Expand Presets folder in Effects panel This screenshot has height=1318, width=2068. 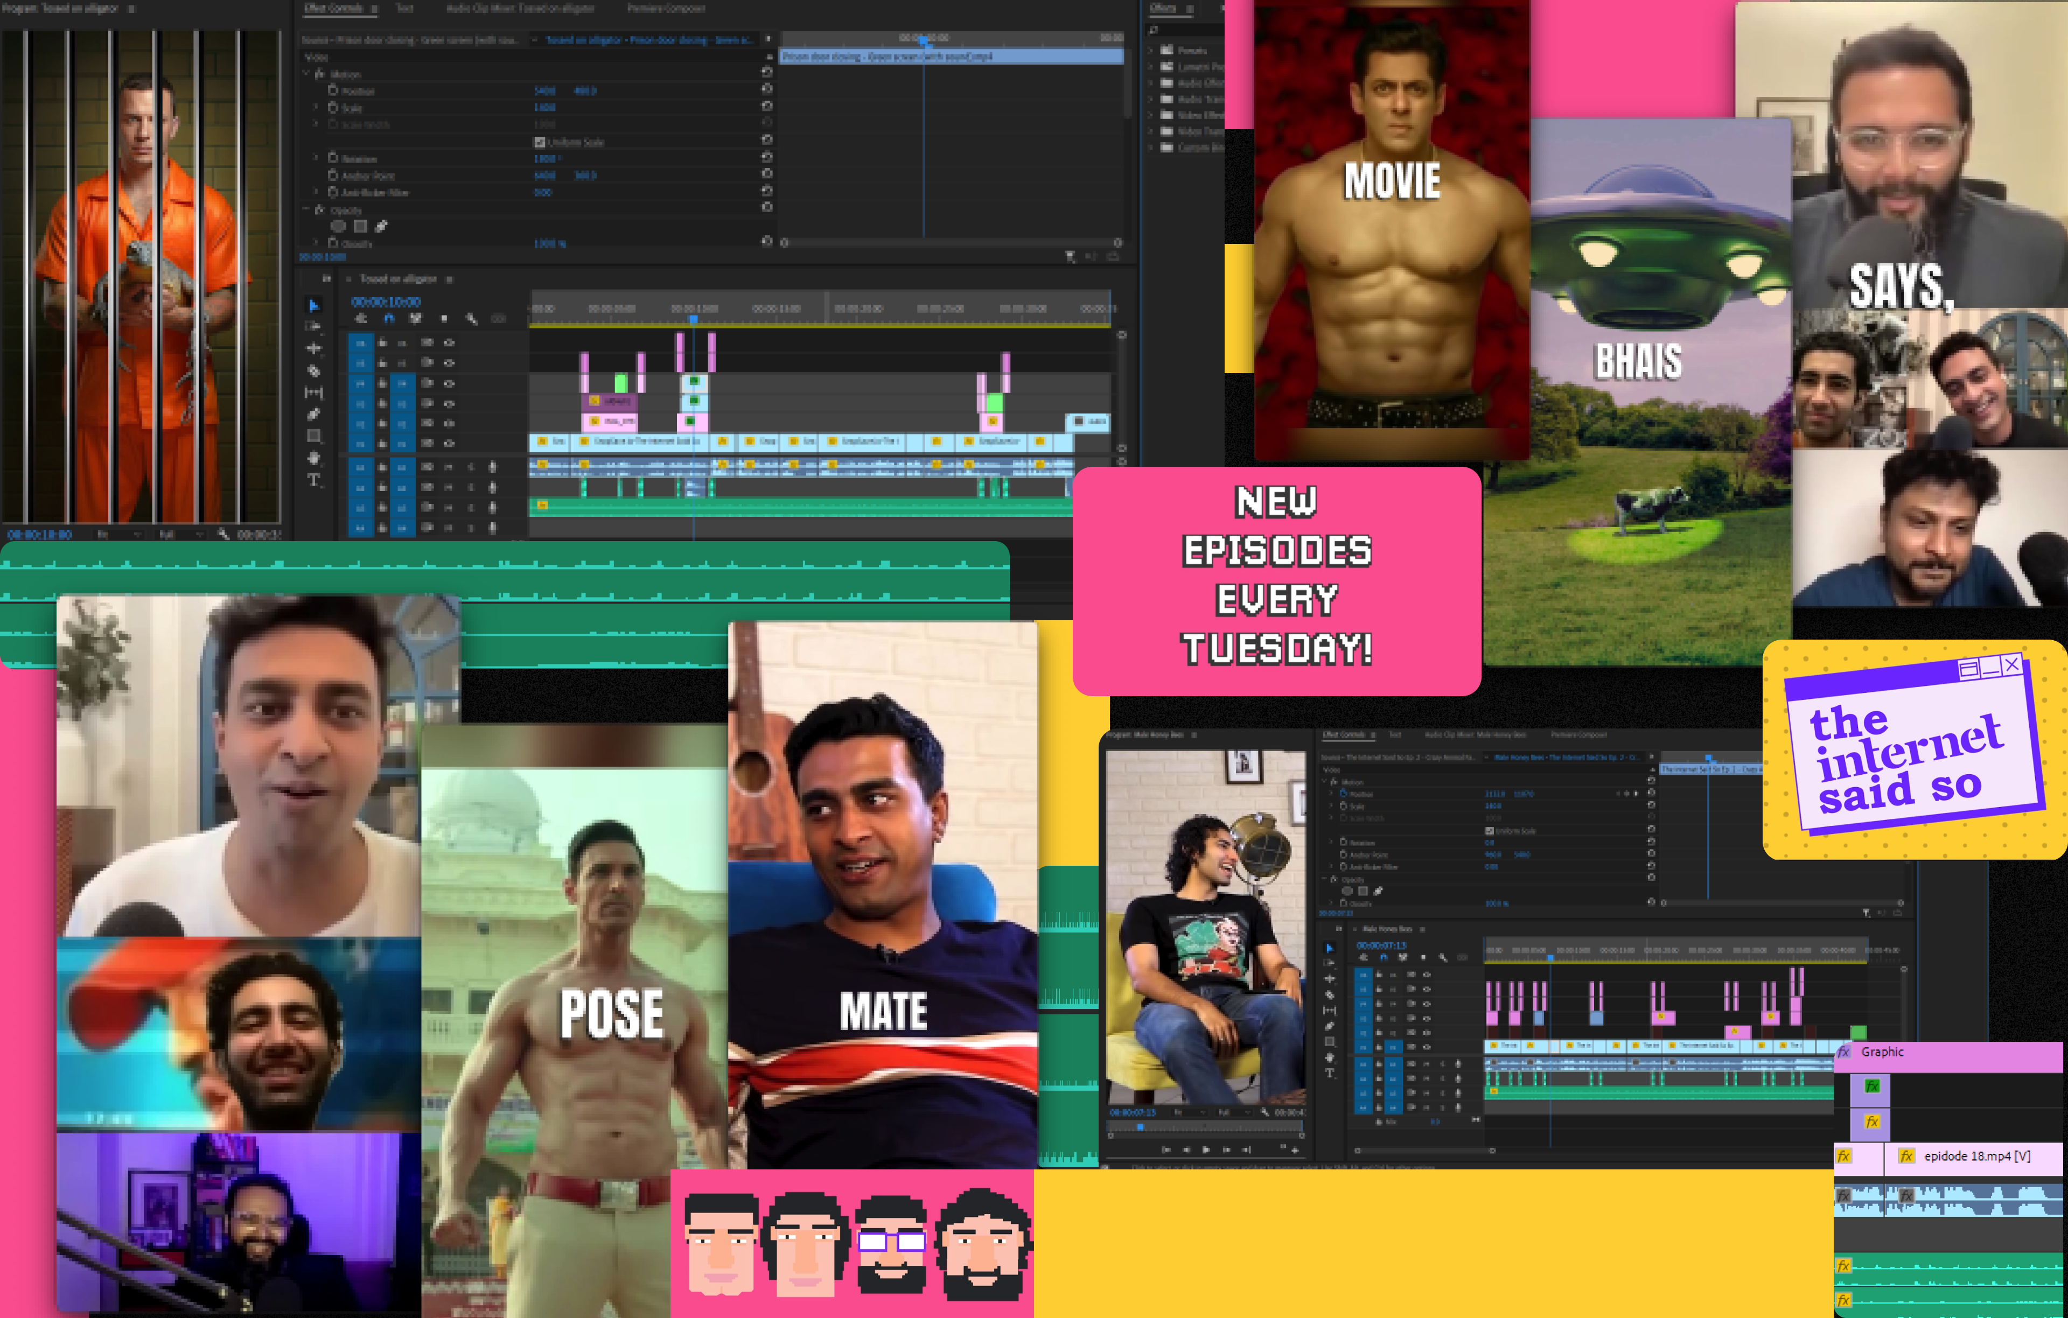pos(1151,51)
